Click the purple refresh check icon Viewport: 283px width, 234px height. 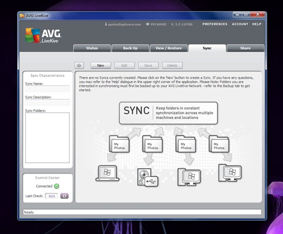pyautogui.click(x=64, y=196)
